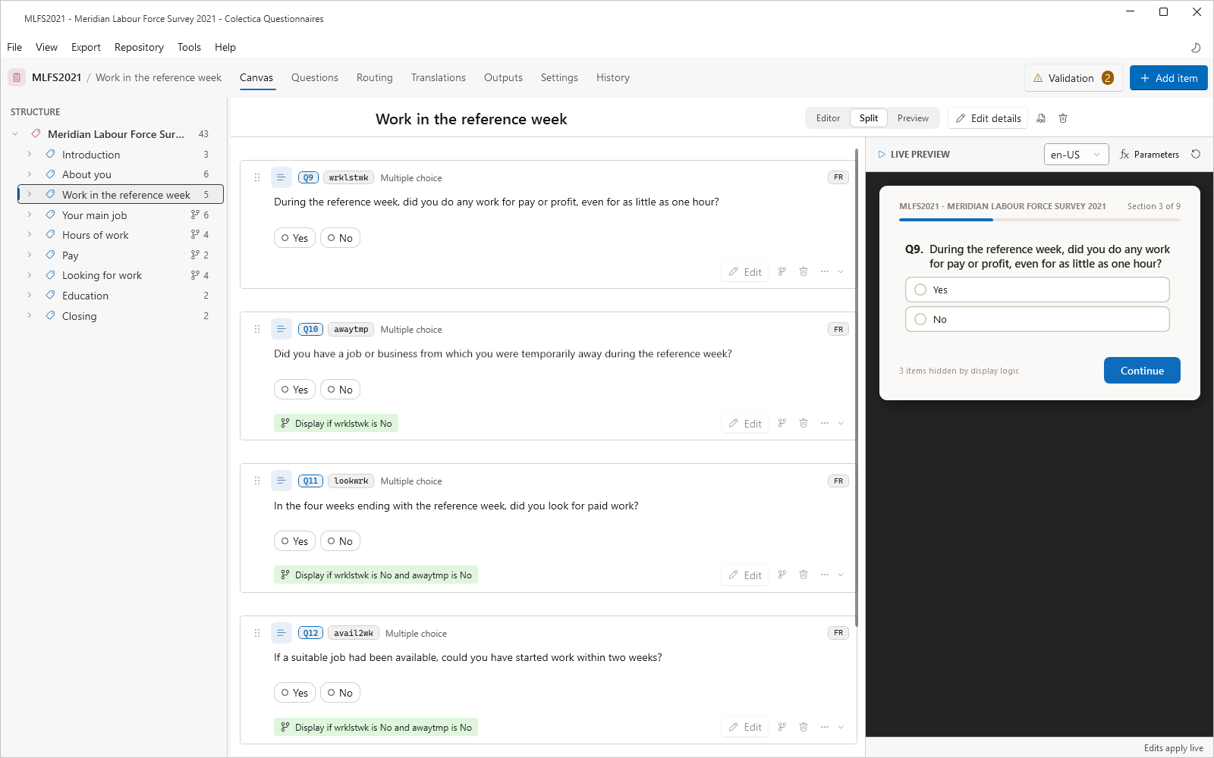This screenshot has height=758, width=1214.
Task: Open the Repository menu
Action: click(x=139, y=47)
